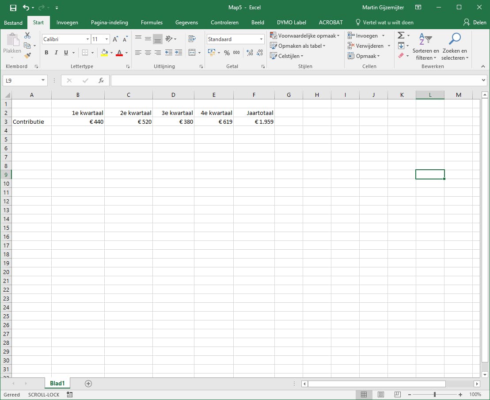Open the Bestand tab
This screenshot has height=400, width=490.
coord(13,23)
